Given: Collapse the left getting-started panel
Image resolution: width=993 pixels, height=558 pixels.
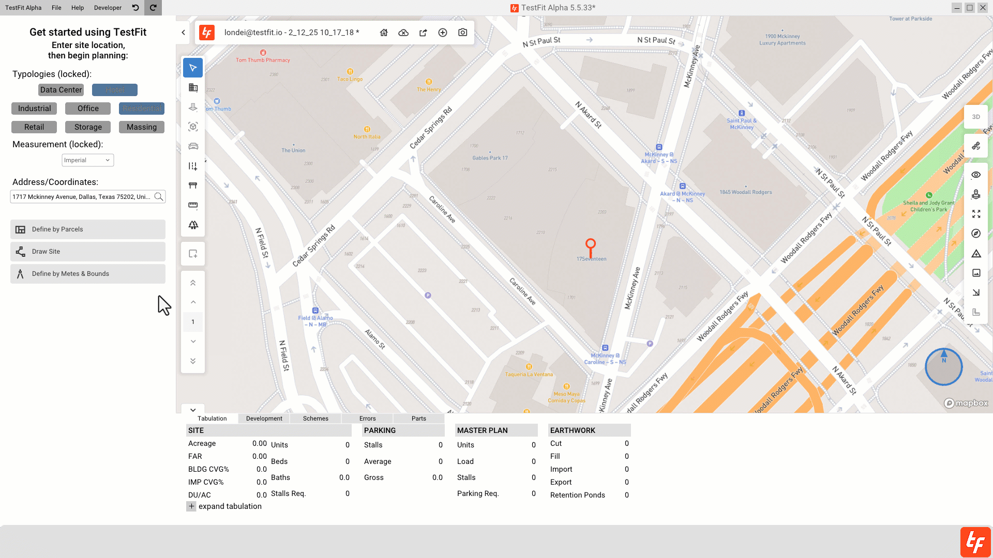Looking at the screenshot, I should click(183, 33).
